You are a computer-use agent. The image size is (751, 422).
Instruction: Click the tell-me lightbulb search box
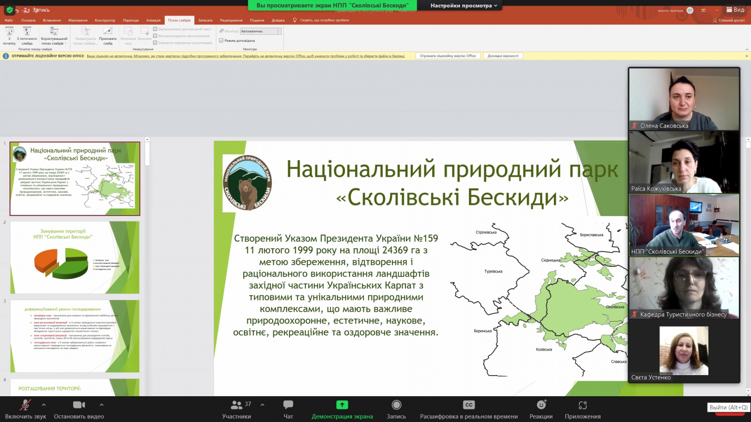[322, 20]
